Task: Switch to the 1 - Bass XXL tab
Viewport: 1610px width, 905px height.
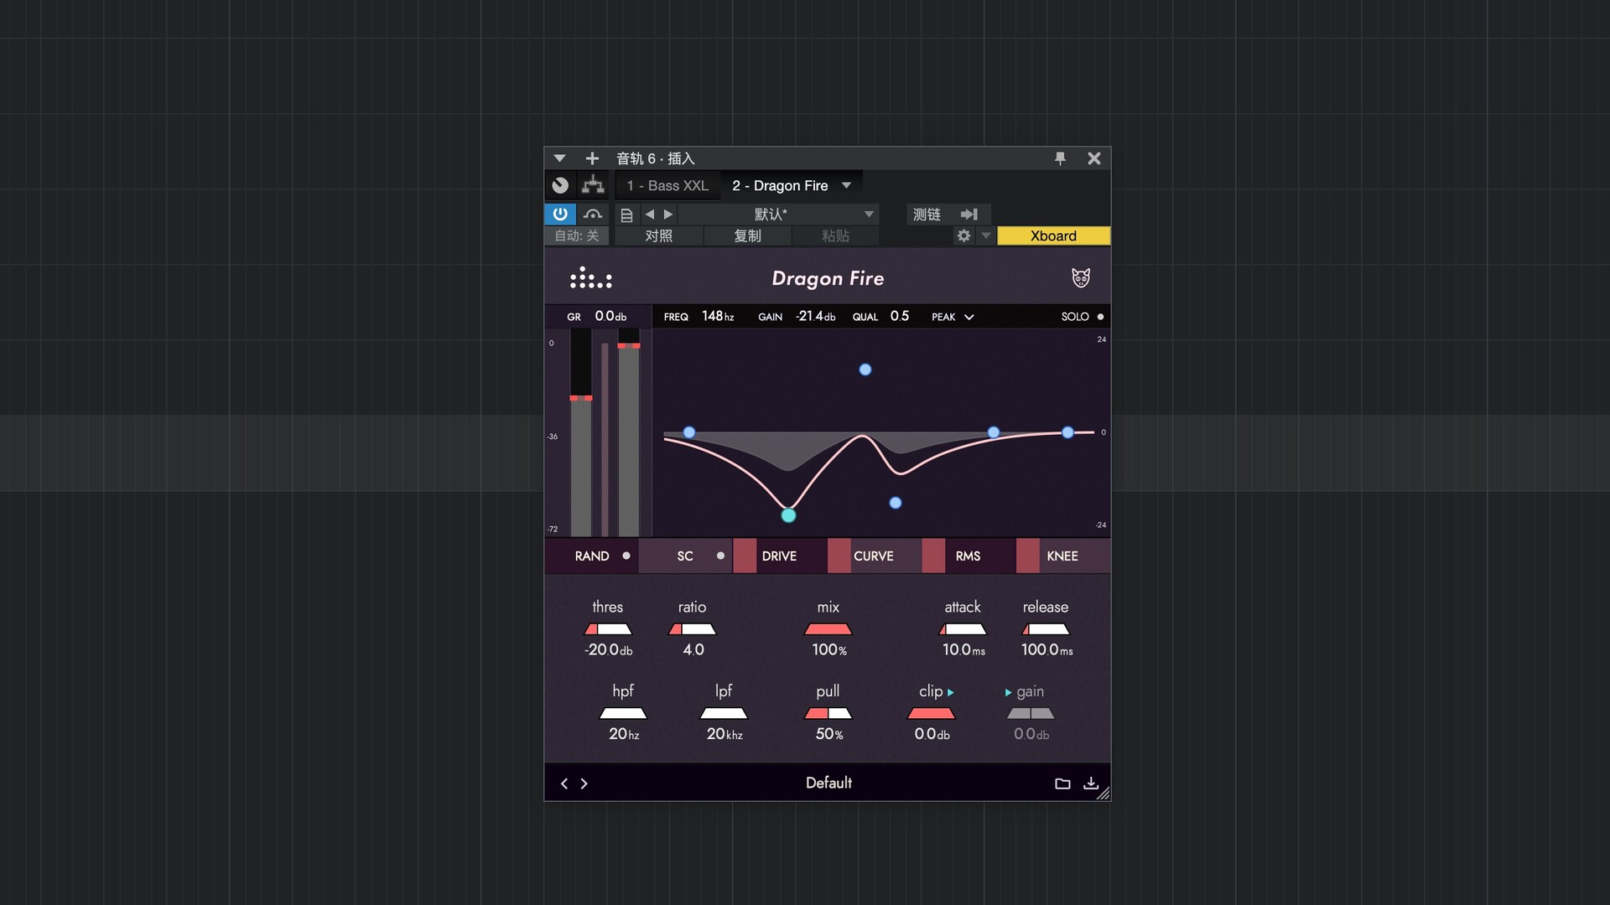Action: pyautogui.click(x=667, y=185)
